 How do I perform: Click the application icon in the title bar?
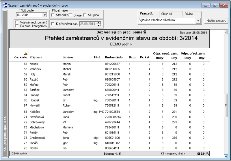coord(5,5)
